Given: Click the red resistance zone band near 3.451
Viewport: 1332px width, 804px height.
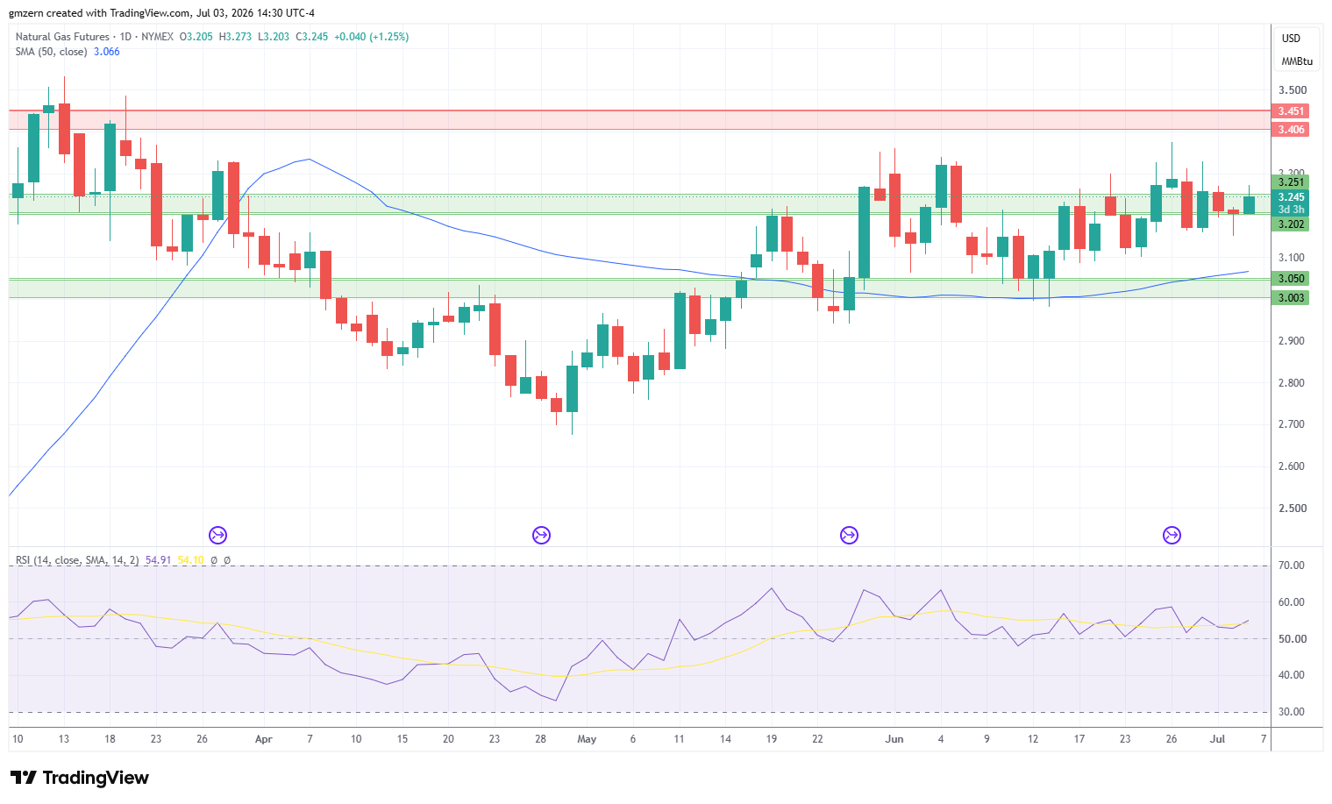Looking at the screenshot, I should pyautogui.click(x=639, y=120).
